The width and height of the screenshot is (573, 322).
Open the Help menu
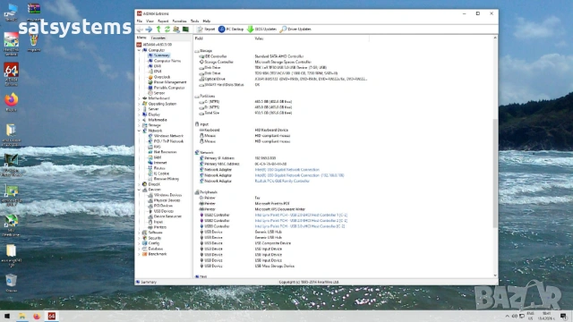(207, 21)
